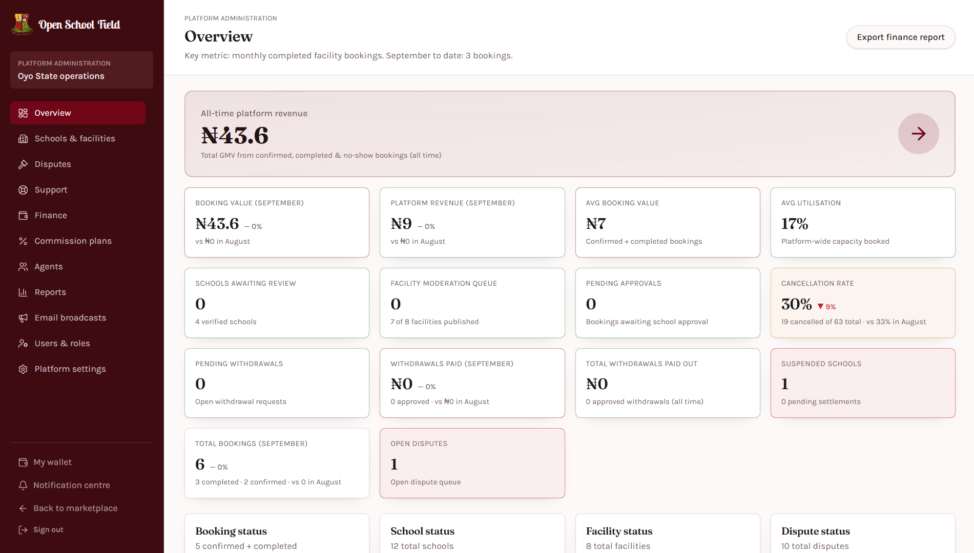Select the Commission plans percent icon

23,241
